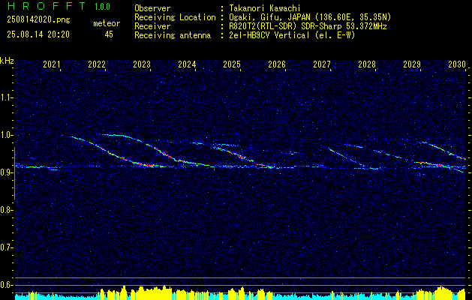
Task: Click the gray vertical range bar near 0.9 kHz
Action: pos(14,173)
